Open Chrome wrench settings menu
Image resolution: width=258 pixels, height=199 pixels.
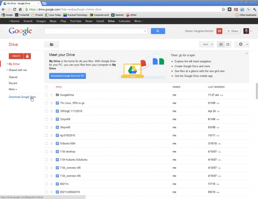255,10
